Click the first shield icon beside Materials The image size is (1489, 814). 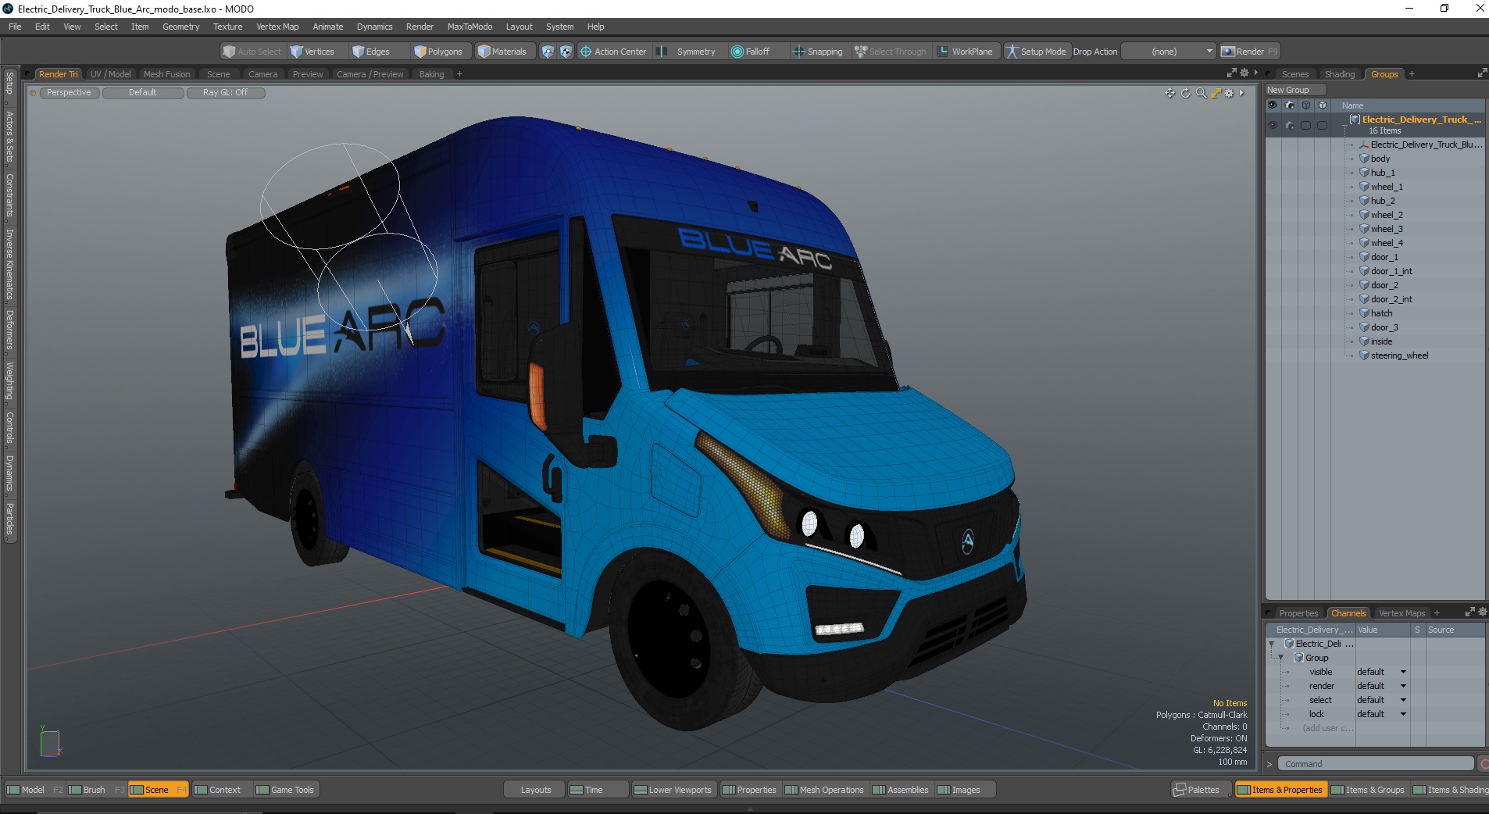coord(548,52)
